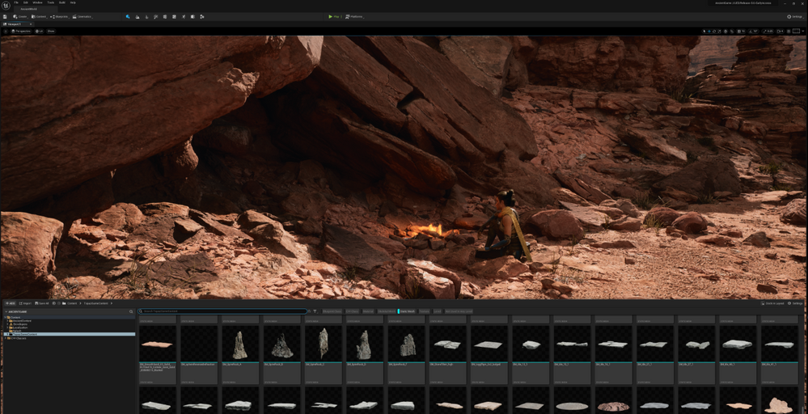Image resolution: width=808 pixels, height=414 pixels.
Task: Select the C++ Classes folder in the tree
Action: click(x=17, y=338)
